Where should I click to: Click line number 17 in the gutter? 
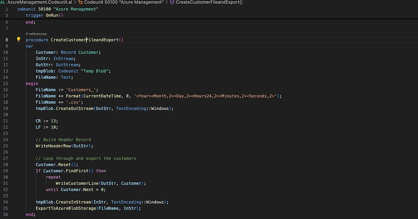[x=6, y=96]
